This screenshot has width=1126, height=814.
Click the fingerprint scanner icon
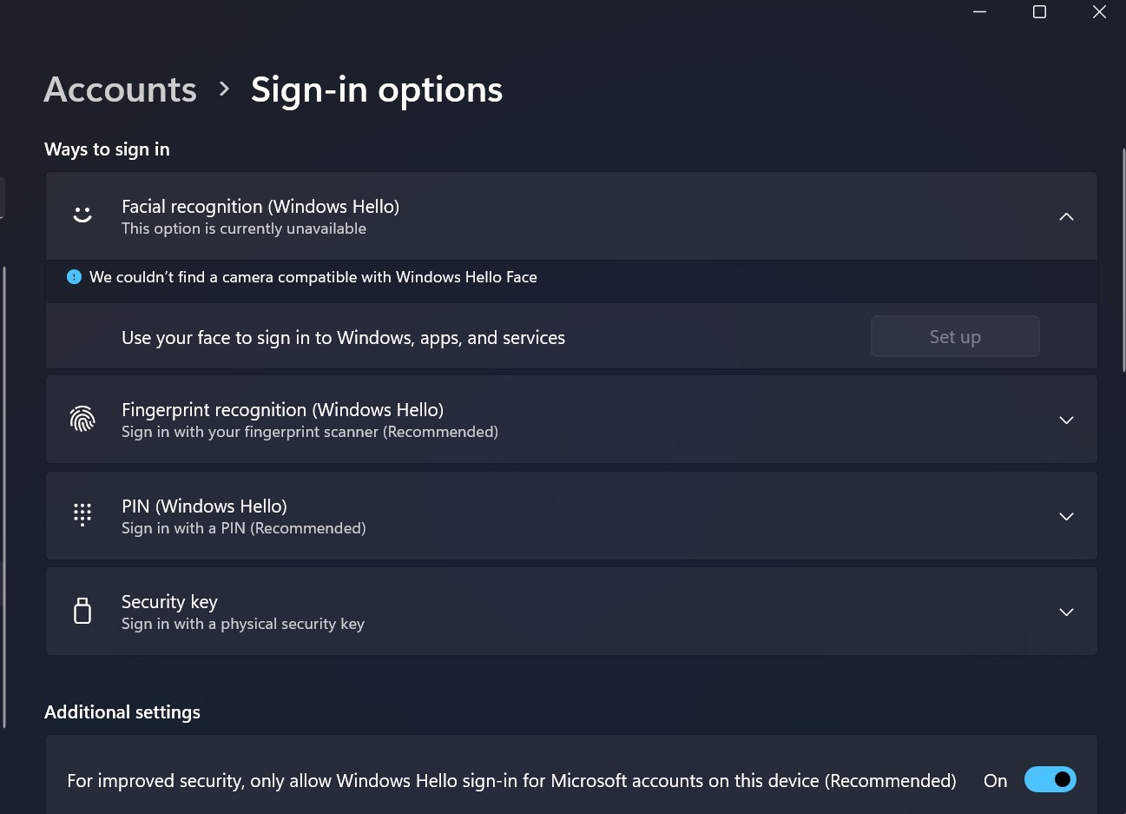pos(82,420)
